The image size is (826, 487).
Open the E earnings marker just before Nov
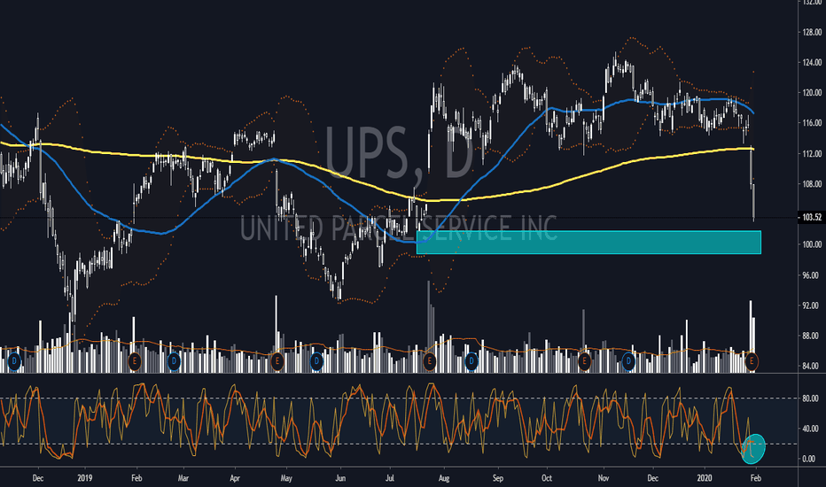(584, 361)
